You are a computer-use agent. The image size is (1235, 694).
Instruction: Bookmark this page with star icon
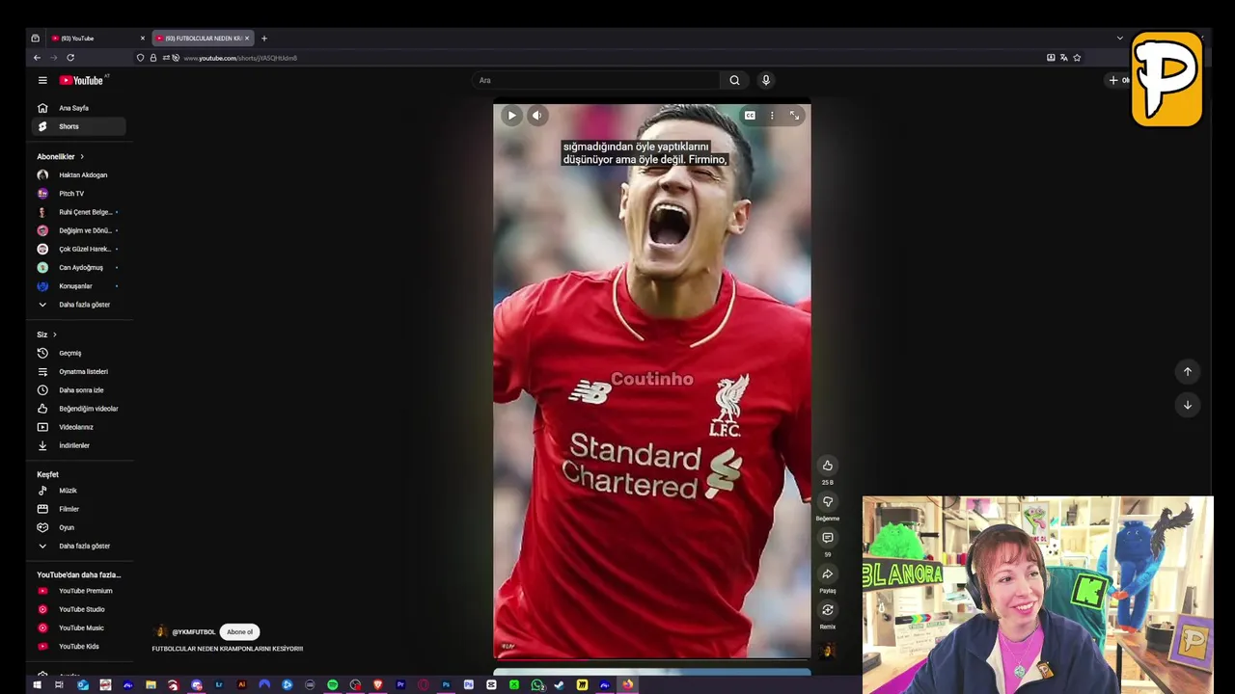(1077, 58)
